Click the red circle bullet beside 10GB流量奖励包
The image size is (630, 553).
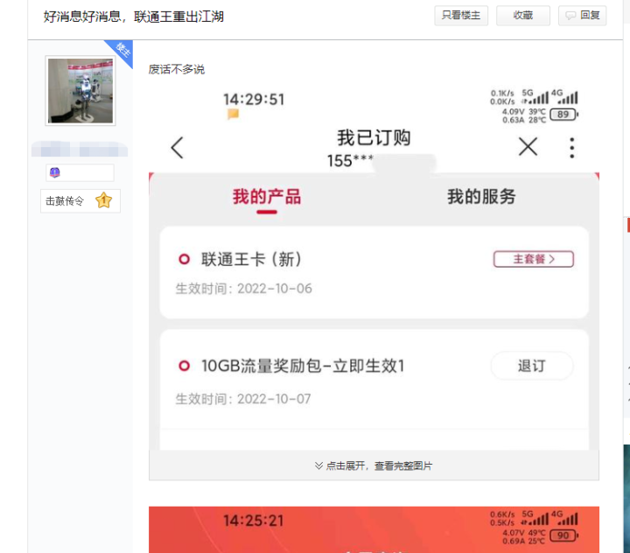point(184,366)
